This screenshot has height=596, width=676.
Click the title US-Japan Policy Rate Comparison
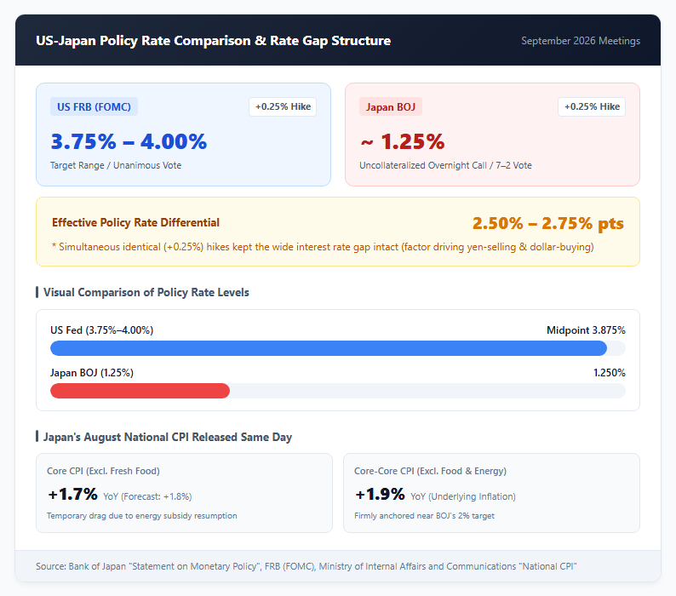[214, 41]
